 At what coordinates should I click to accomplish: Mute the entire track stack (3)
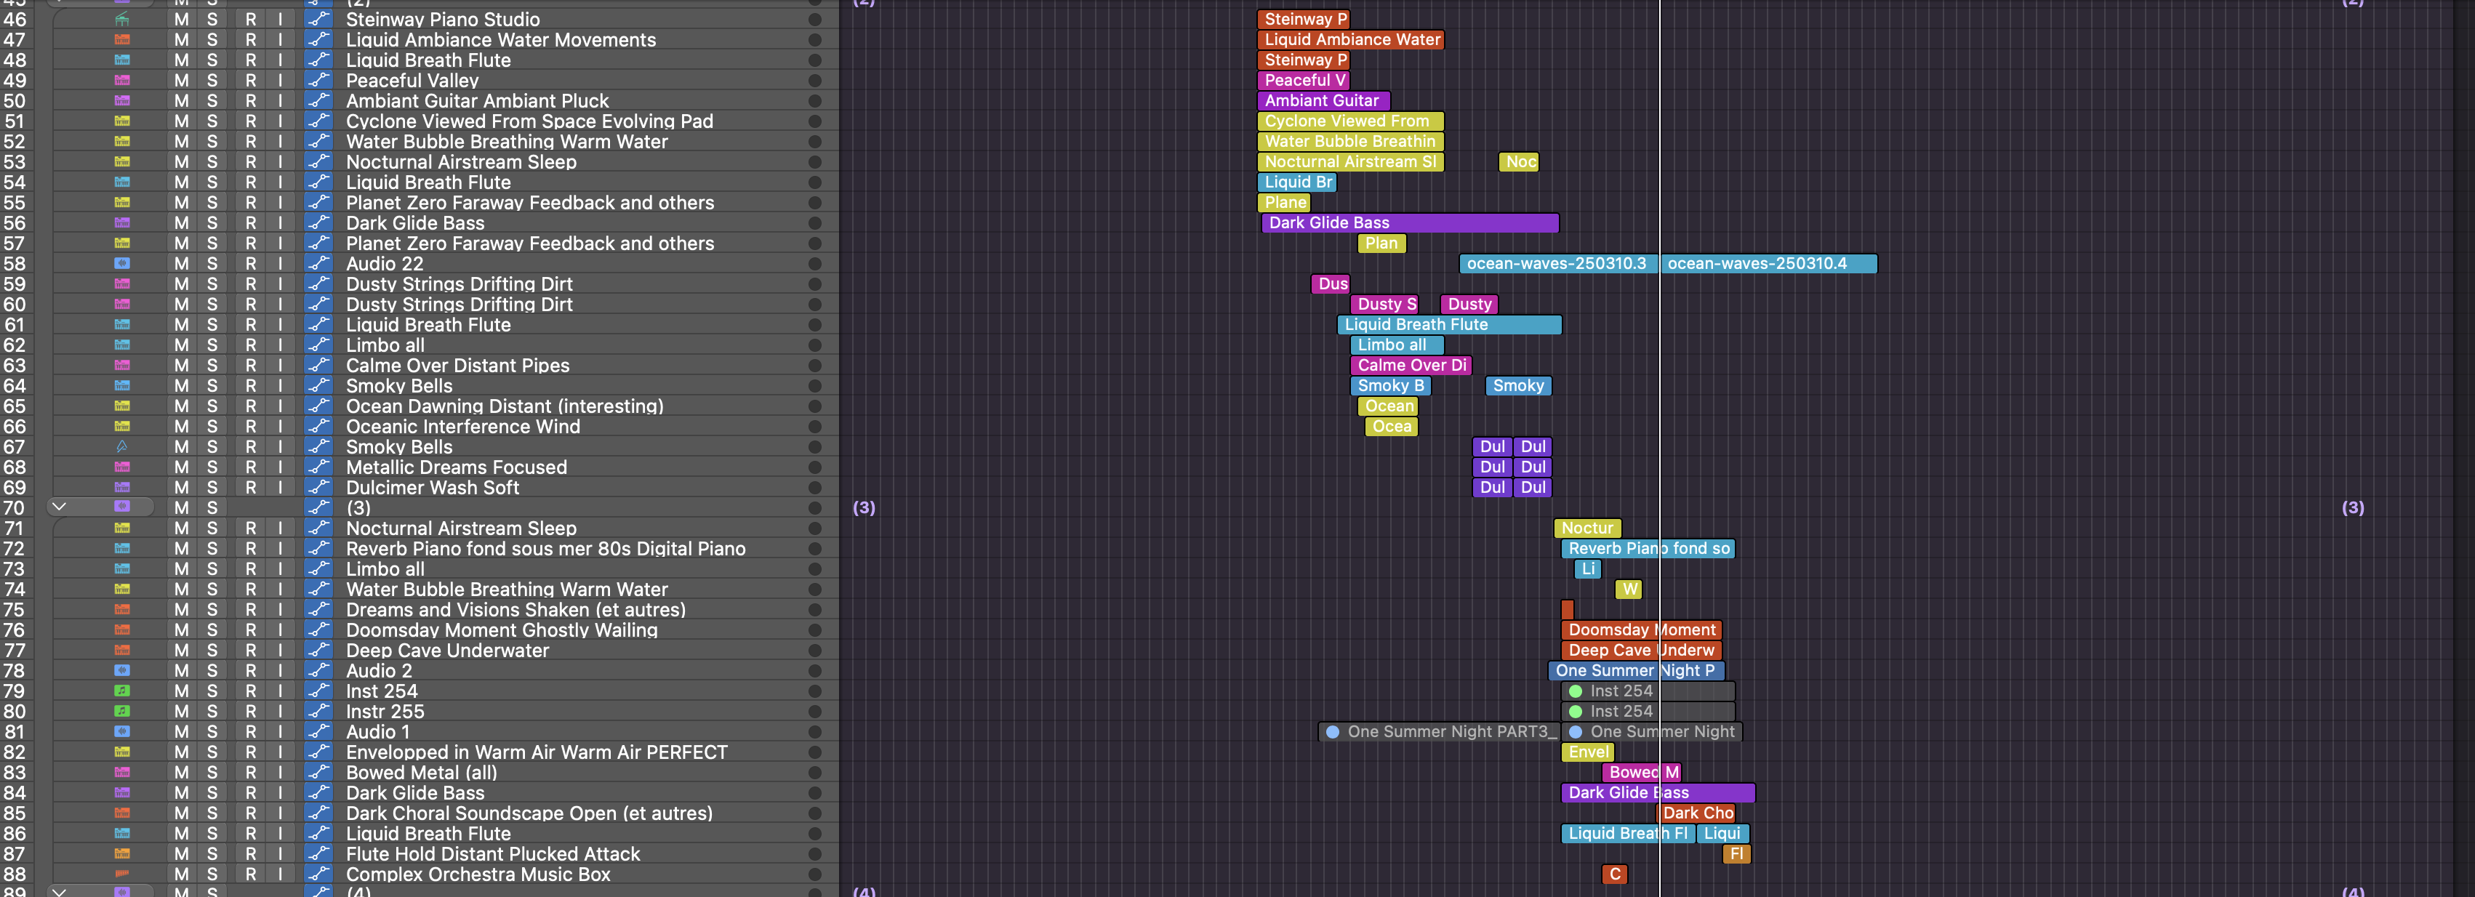180,507
